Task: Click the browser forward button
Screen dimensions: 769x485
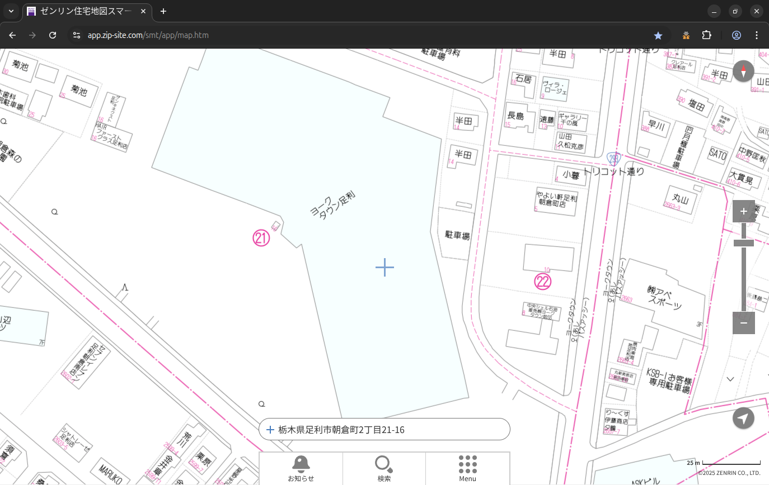Action: [32, 35]
